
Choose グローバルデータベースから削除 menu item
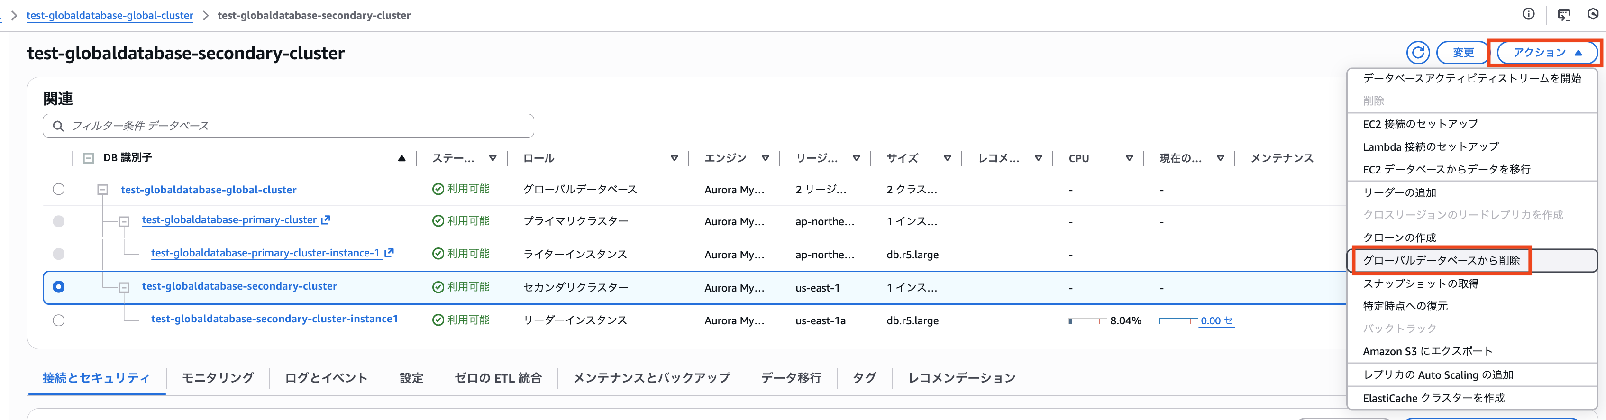point(1441,260)
